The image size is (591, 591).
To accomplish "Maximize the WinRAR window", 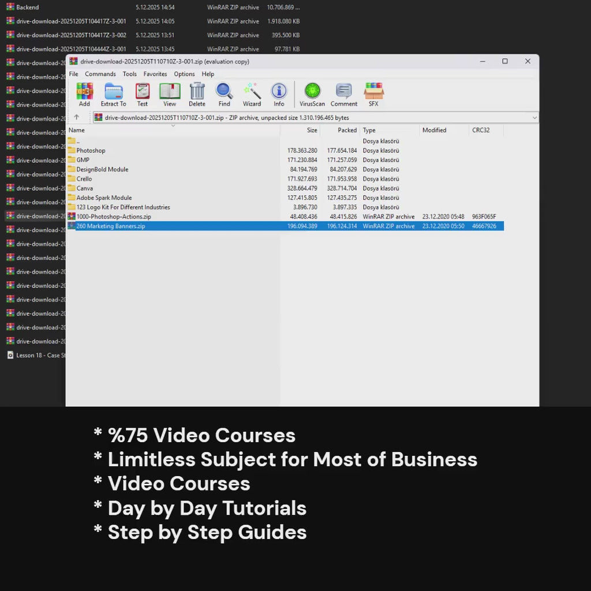I will [504, 61].
